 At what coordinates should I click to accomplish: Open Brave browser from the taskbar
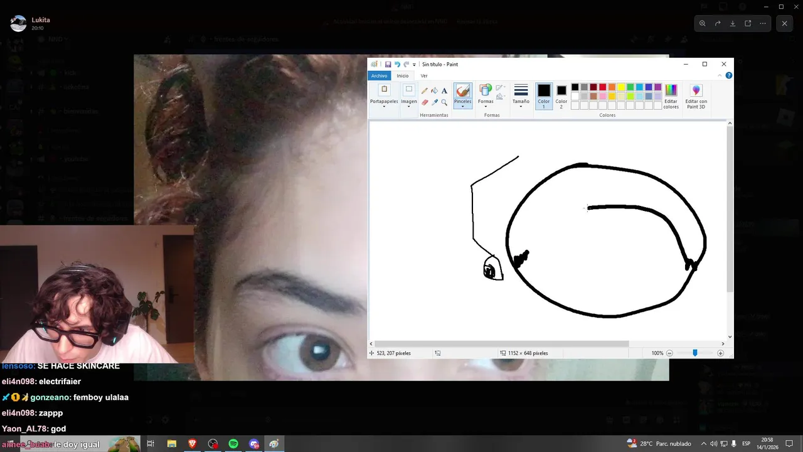click(x=193, y=444)
